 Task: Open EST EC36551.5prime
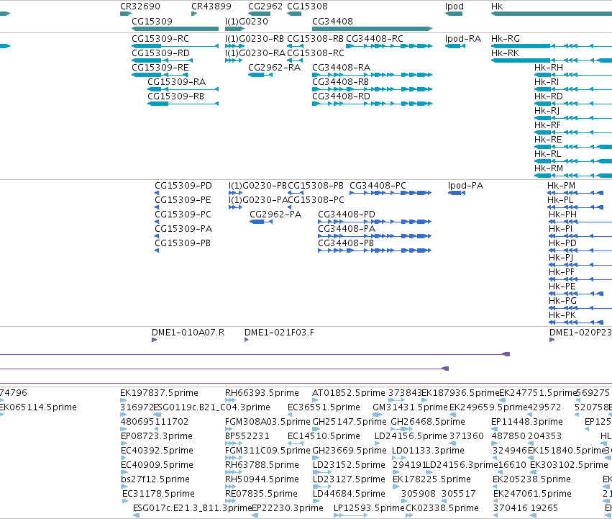290,415
